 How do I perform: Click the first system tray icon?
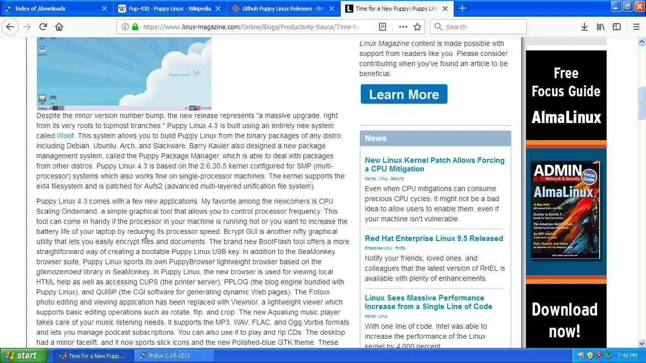(581, 355)
